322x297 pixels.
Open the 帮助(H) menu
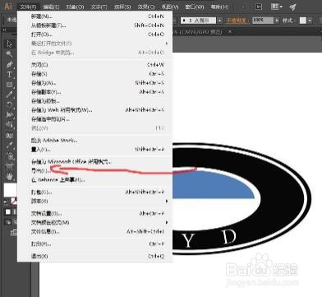coord(219,7)
